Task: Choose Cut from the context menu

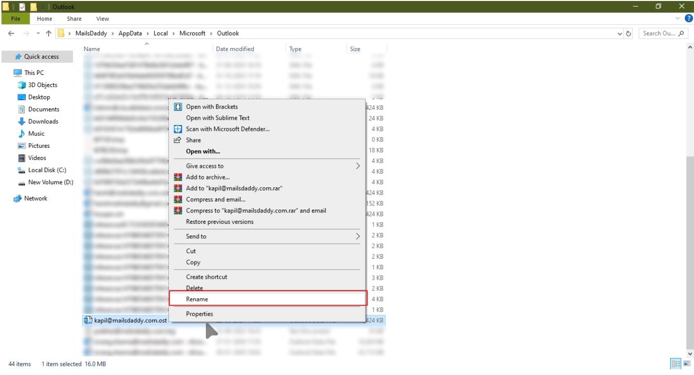Action: pyautogui.click(x=267, y=251)
